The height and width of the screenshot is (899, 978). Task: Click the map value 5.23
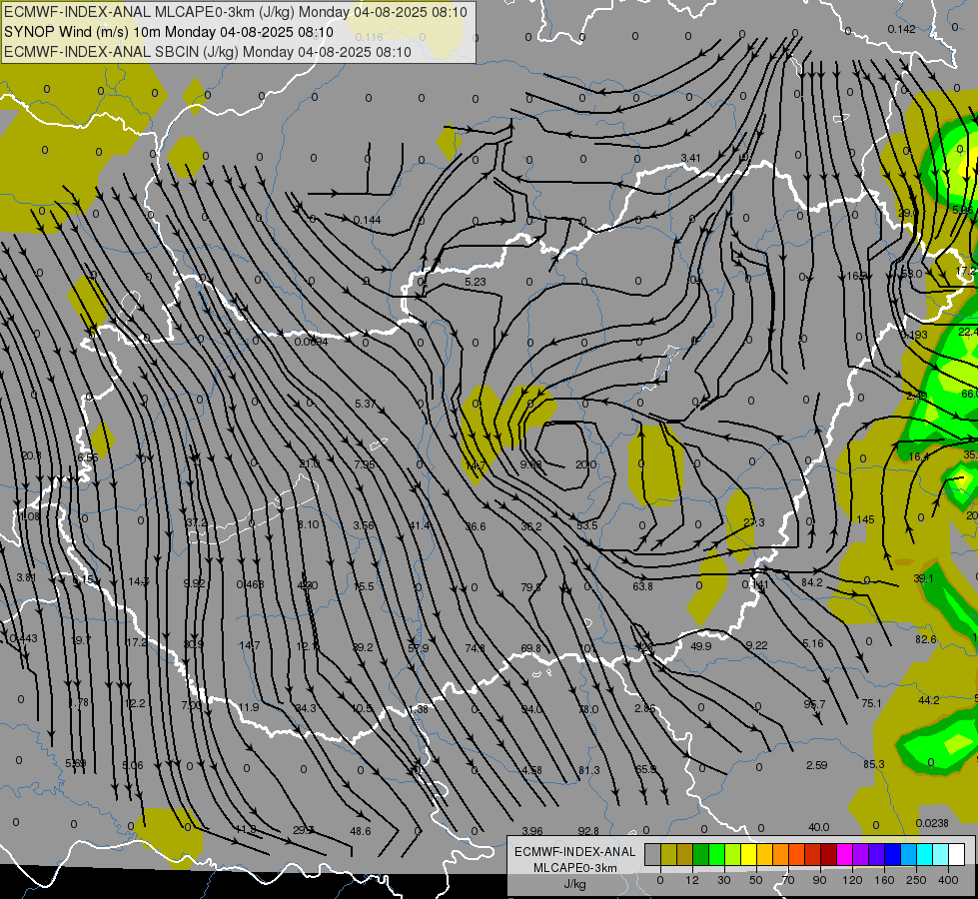[x=476, y=282]
